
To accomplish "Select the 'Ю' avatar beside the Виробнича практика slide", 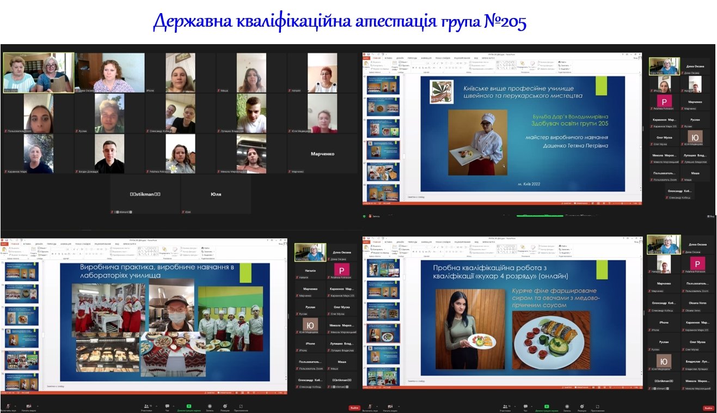I will click(x=310, y=325).
